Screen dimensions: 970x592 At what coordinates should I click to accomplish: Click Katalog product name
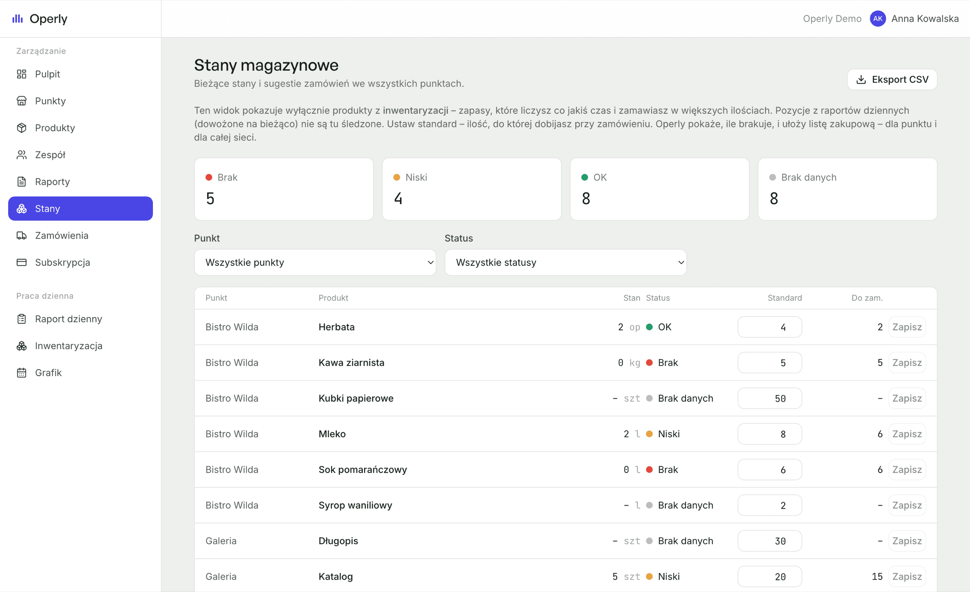point(336,576)
